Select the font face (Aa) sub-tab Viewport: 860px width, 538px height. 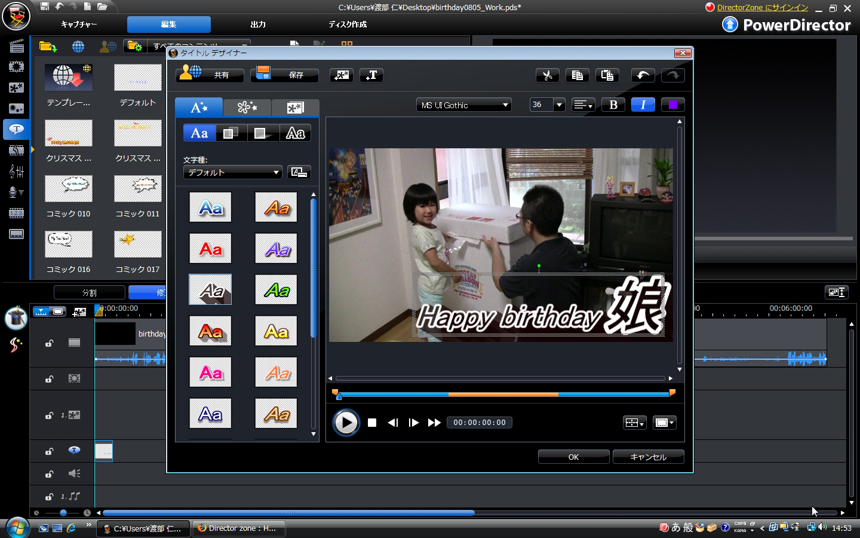pyautogui.click(x=199, y=133)
